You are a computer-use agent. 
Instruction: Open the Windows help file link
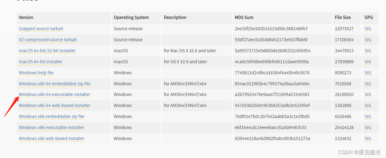36,73
